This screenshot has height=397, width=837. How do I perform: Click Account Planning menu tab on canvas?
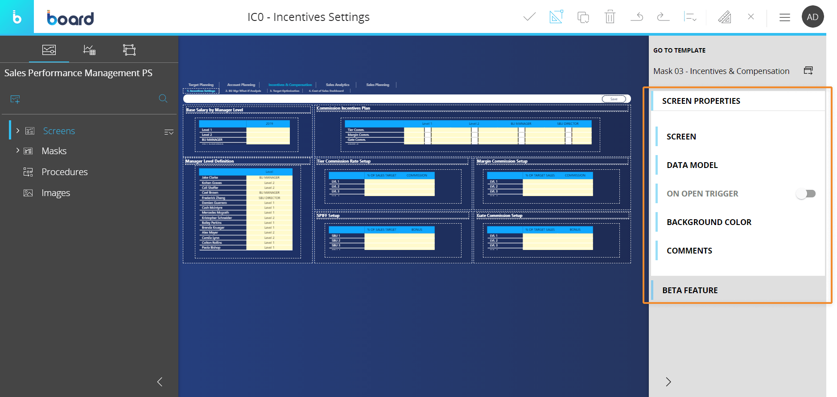(241, 85)
